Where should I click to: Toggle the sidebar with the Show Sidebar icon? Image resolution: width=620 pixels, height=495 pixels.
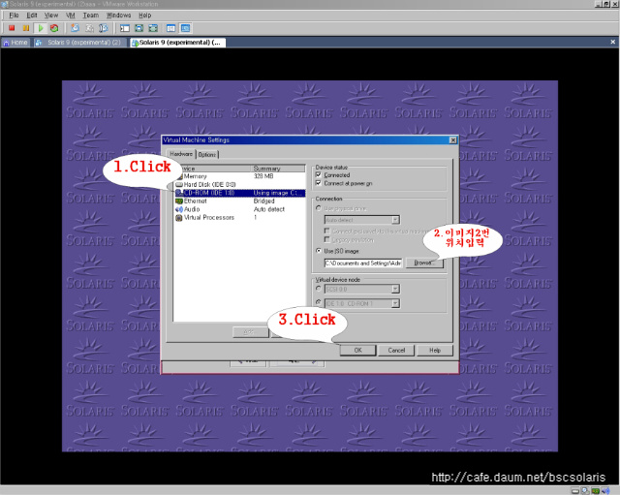point(125,28)
